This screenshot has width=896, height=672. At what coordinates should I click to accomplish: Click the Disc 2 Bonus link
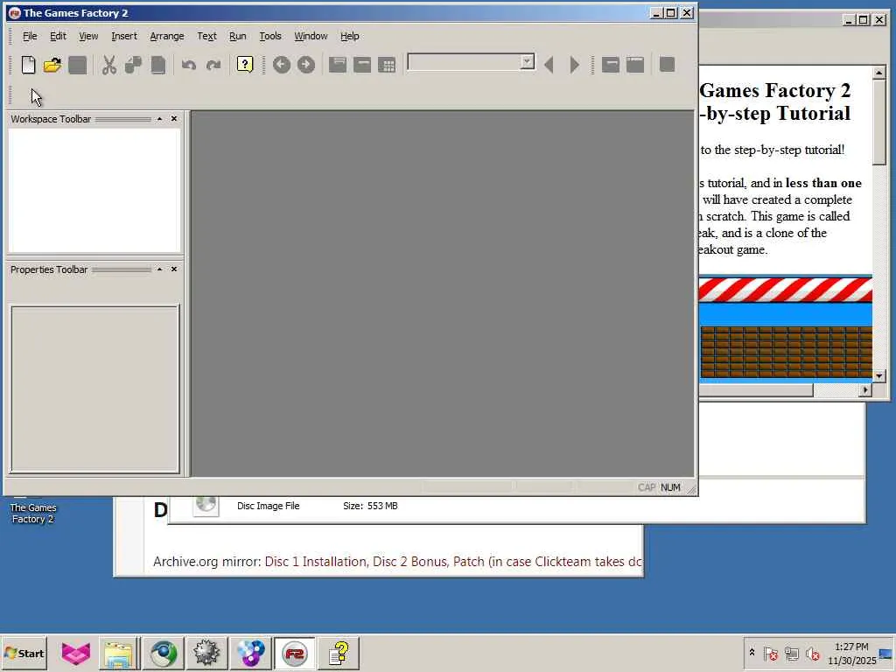tap(409, 562)
